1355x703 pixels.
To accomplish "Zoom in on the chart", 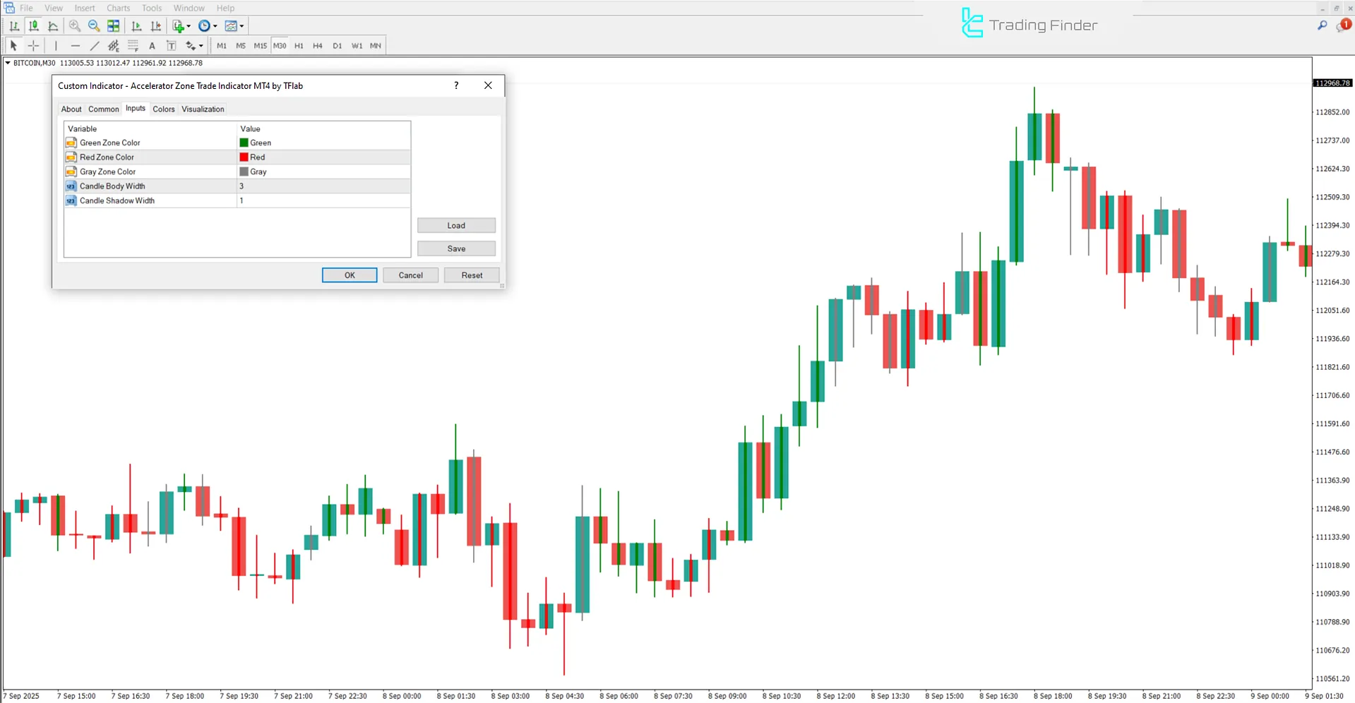I will point(75,25).
